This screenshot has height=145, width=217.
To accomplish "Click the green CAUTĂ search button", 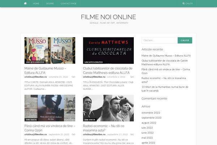I will 185,40.
